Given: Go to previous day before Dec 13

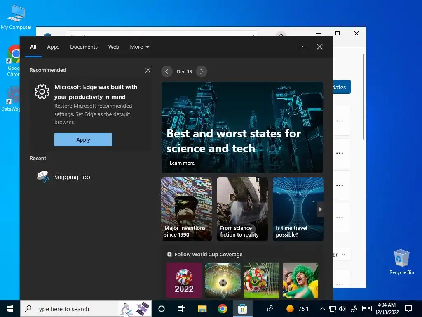Looking at the screenshot, I should click(167, 71).
